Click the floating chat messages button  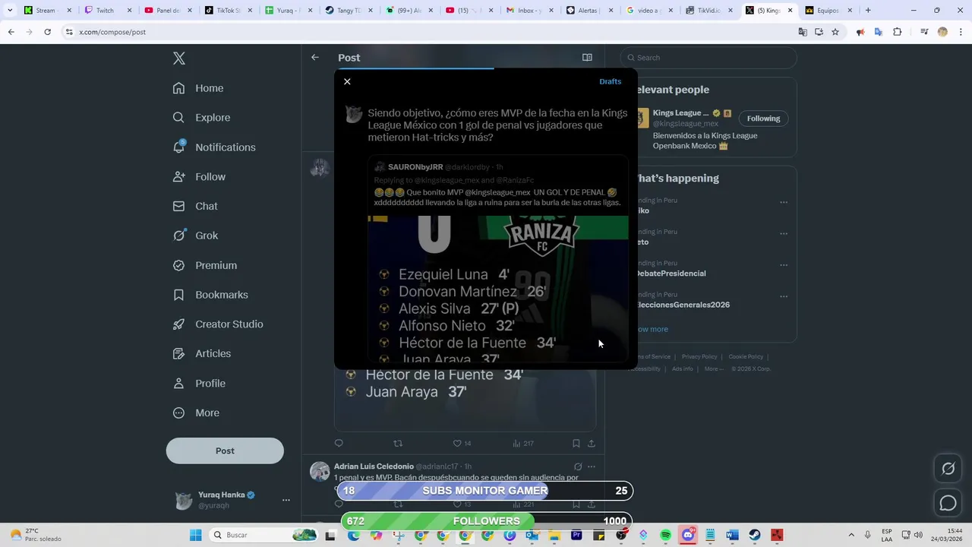coord(948,503)
